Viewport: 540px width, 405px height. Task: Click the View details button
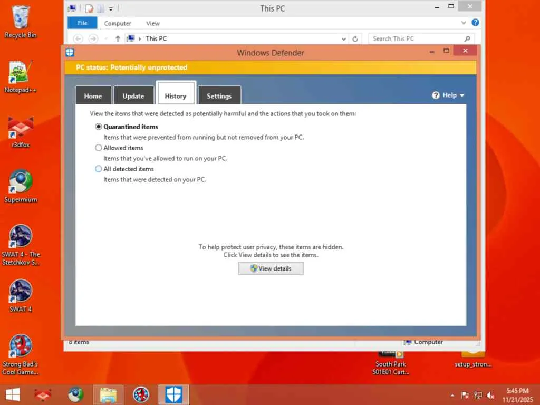tap(271, 268)
